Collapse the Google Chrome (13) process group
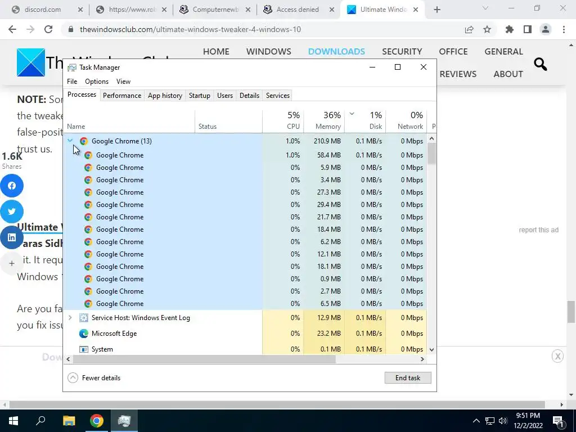Screen dimensions: 576x432 (70, 140)
